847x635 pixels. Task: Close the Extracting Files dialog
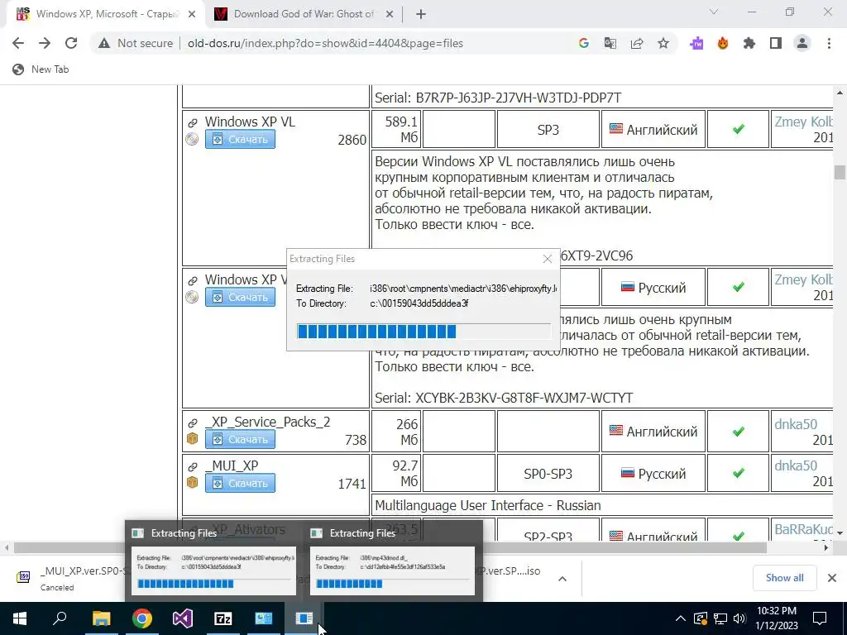point(548,259)
